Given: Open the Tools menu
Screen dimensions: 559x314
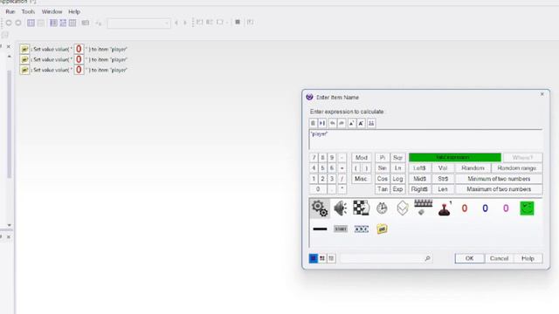Looking at the screenshot, I should 28,11.
